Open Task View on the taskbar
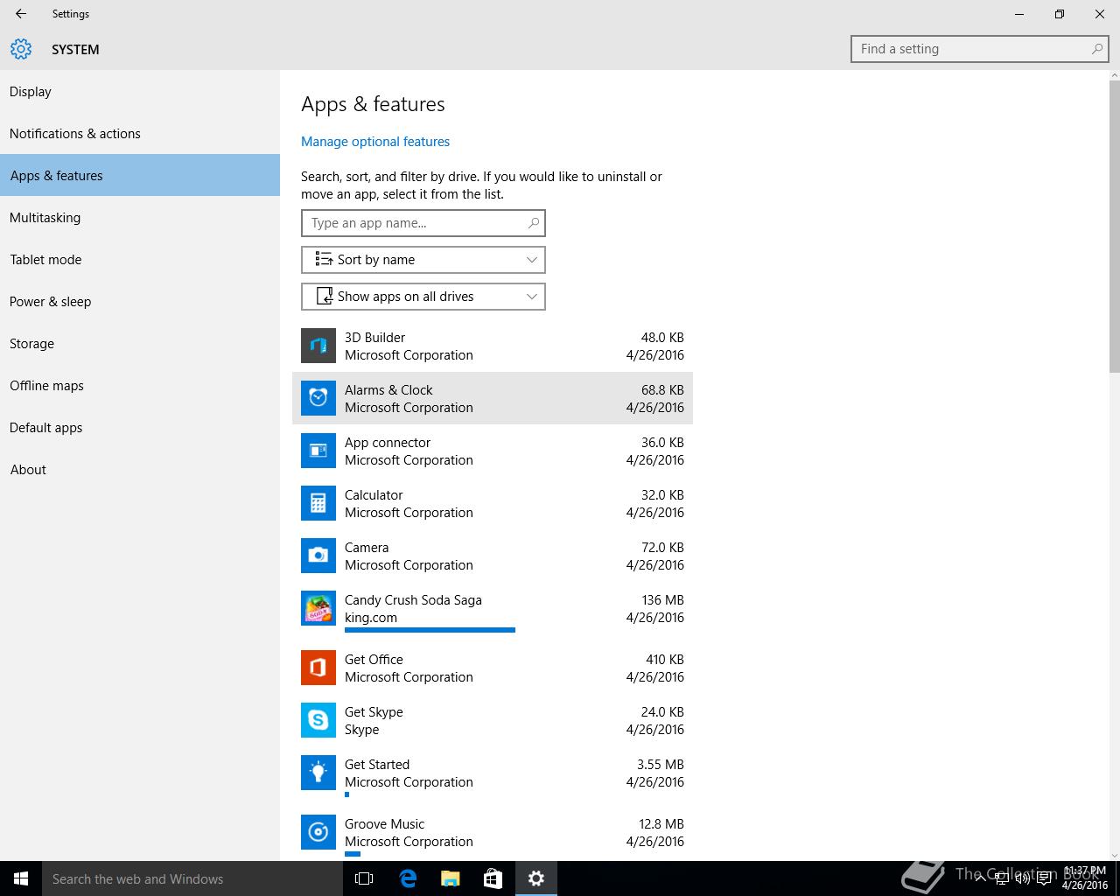The image size is (1120, 896). [364, 878]
